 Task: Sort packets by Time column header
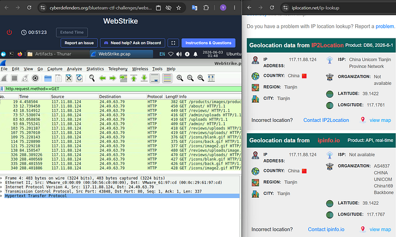34,96
